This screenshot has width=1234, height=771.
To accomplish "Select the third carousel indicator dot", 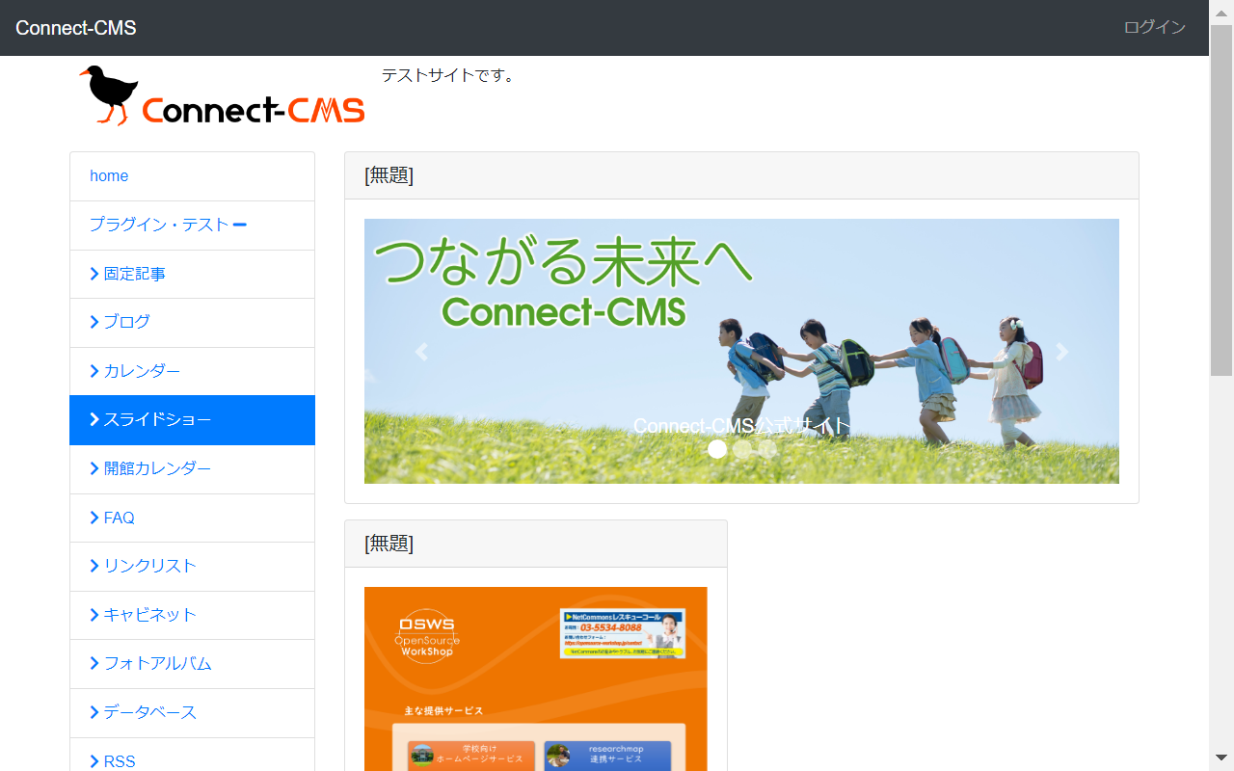I will click(x=767, y=449).
